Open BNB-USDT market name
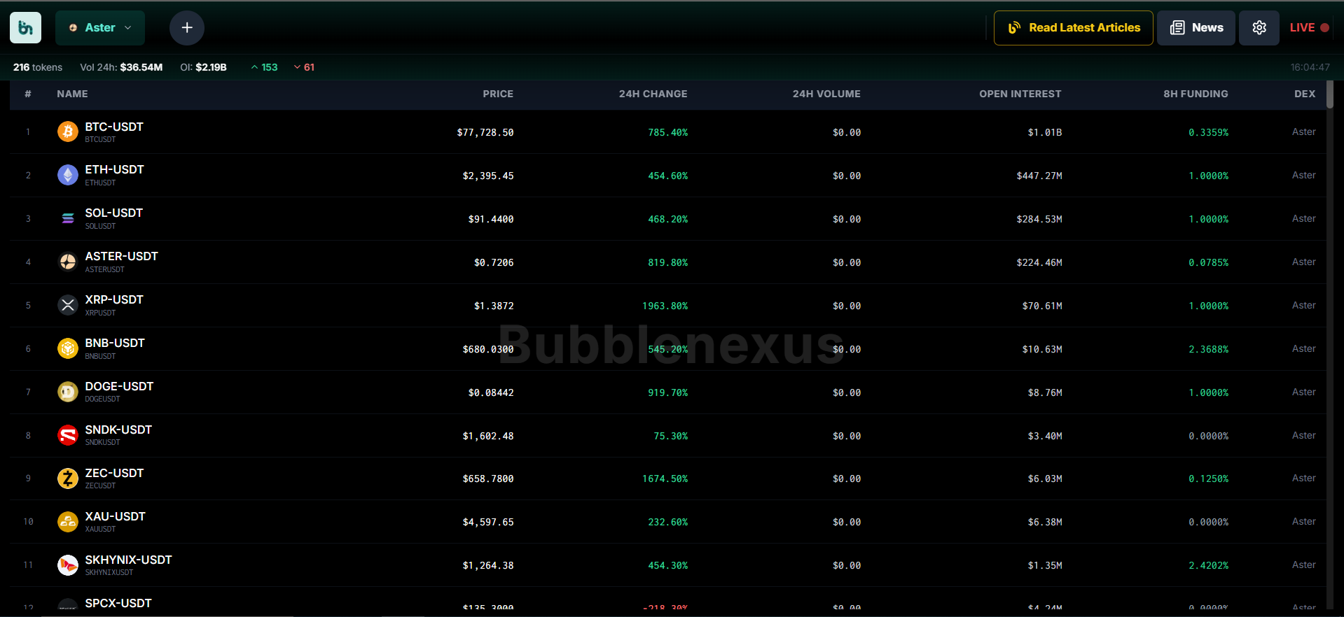Image resolution: width=1344 pixels, height=617 pixels. point(115,343)
